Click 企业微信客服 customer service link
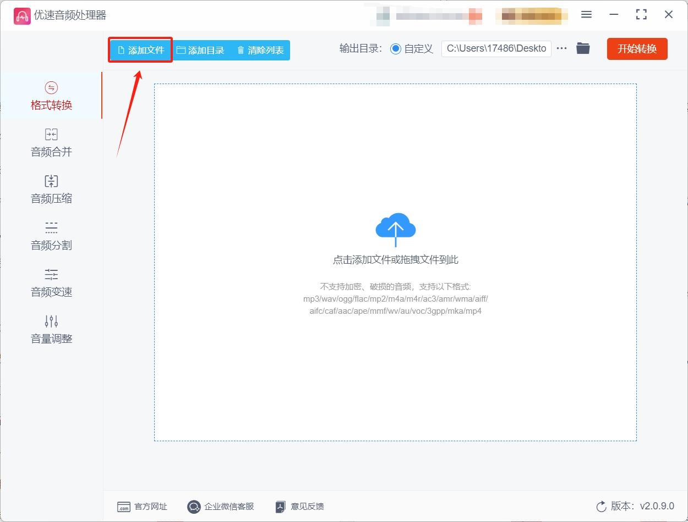The height and width of the screenshot is (522, 688). tap(193, 507)
